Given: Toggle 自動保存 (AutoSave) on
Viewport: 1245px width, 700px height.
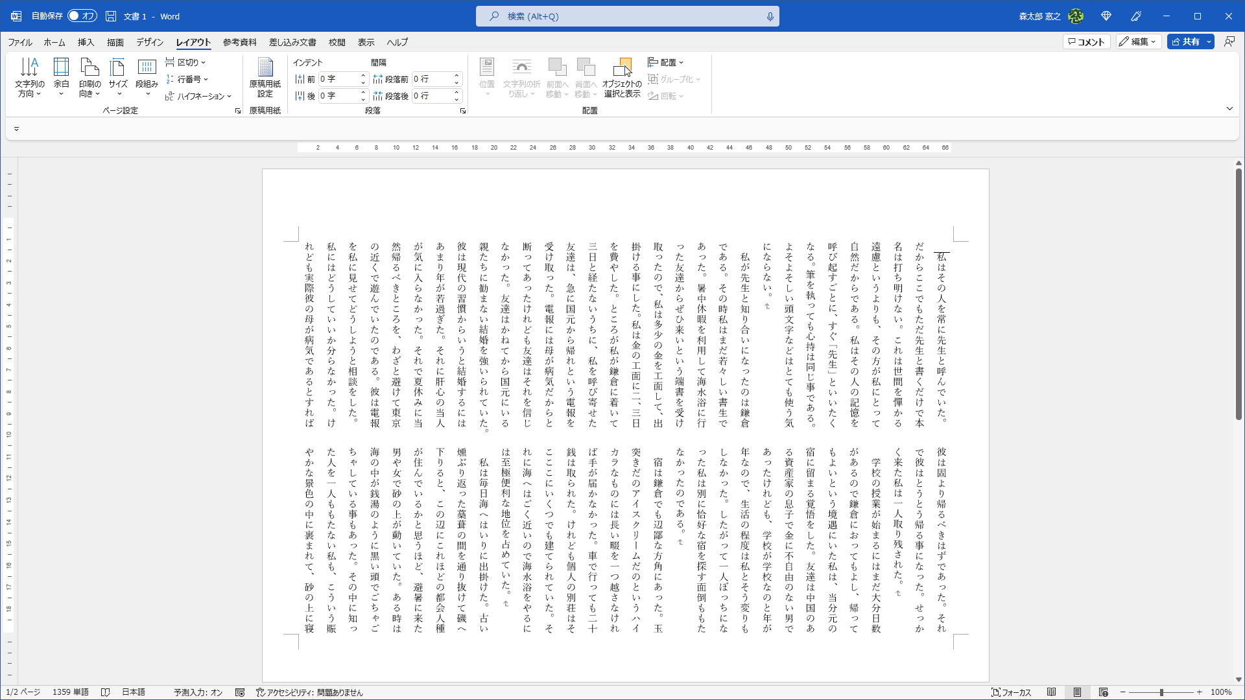Looking at the screenshot, I should tap(82, 16).
